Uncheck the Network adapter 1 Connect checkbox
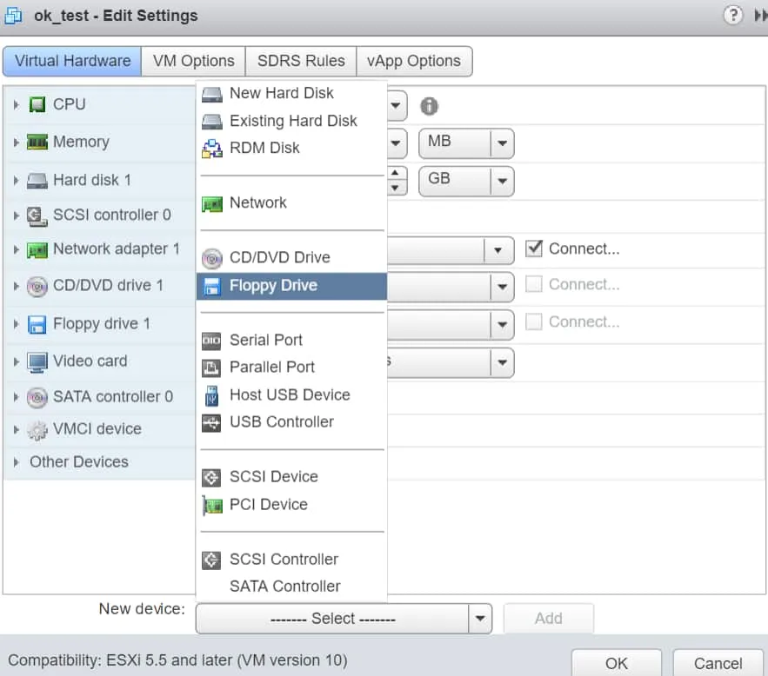The height and width of the screenshot is (676, 768). click(x=534, y=249)
